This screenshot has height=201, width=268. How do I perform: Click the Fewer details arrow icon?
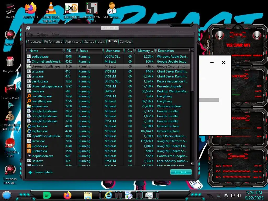(30, 172)
